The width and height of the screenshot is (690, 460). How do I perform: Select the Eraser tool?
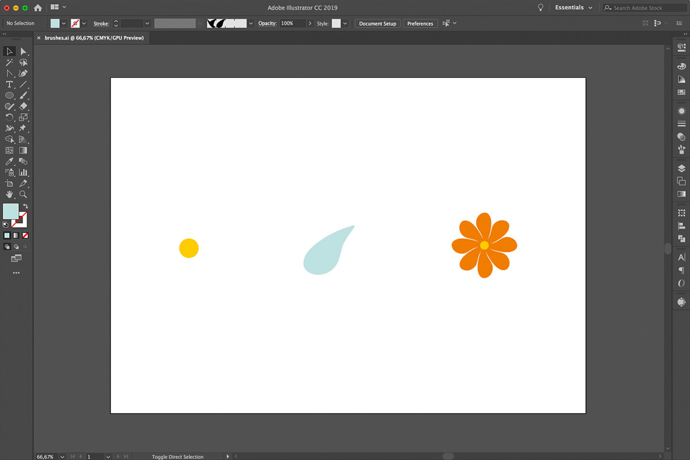[x=24, y=106]
